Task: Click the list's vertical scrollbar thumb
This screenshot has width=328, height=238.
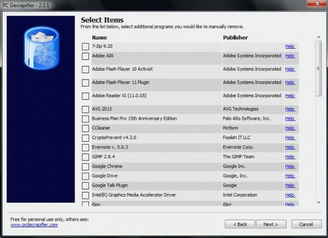Action: tap(319, 68)
